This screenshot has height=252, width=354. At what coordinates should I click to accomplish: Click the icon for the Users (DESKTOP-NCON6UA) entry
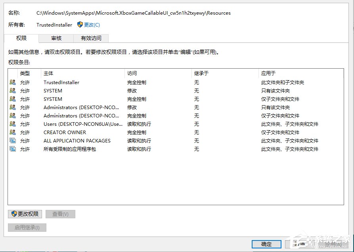(13, 124)
